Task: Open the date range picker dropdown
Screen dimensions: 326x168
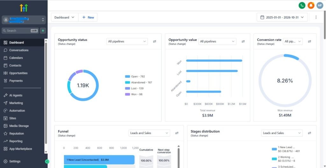Action: 282,17
